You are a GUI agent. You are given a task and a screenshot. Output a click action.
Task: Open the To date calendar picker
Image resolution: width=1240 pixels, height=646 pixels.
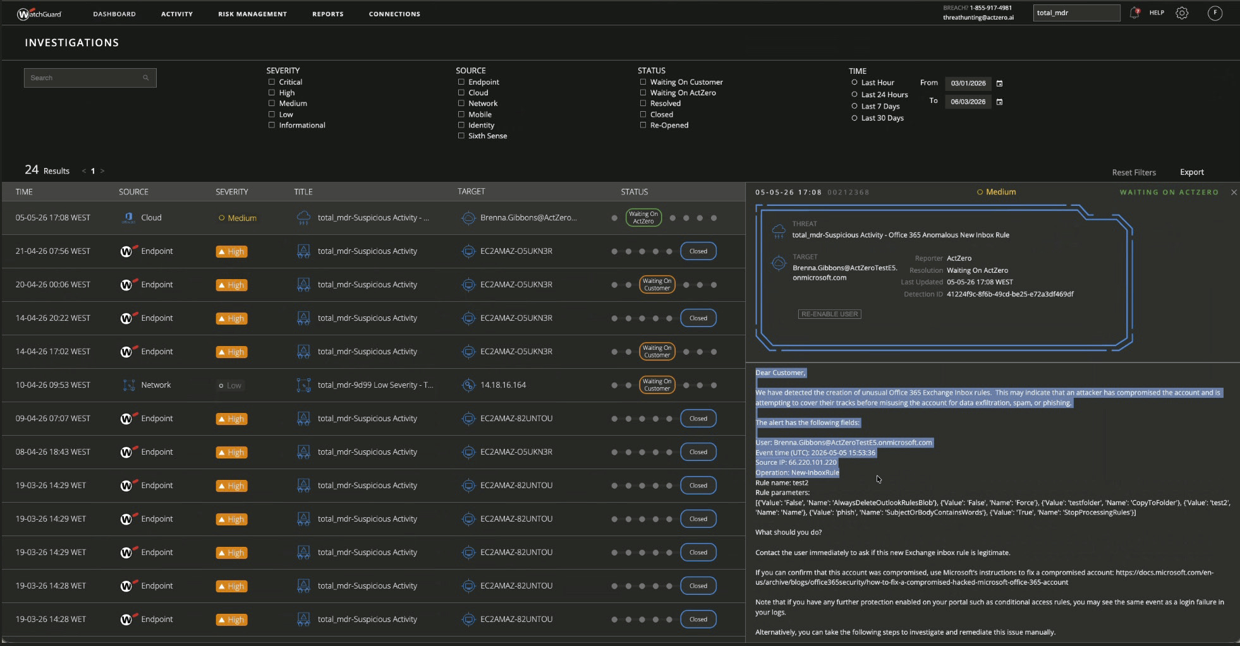[999, 102]
